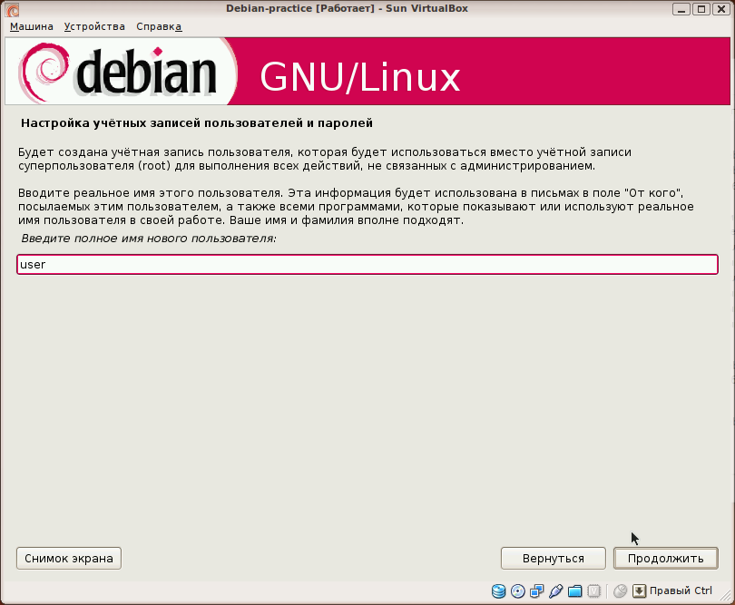This screenshot has width=735, height=605.
Task: Click the keyboard capture arrow icon
Action: click(639, 591)
